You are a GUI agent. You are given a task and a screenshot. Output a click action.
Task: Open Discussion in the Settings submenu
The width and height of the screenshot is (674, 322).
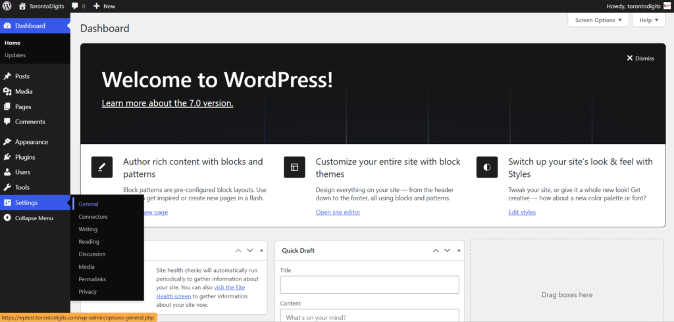[91, 254]
